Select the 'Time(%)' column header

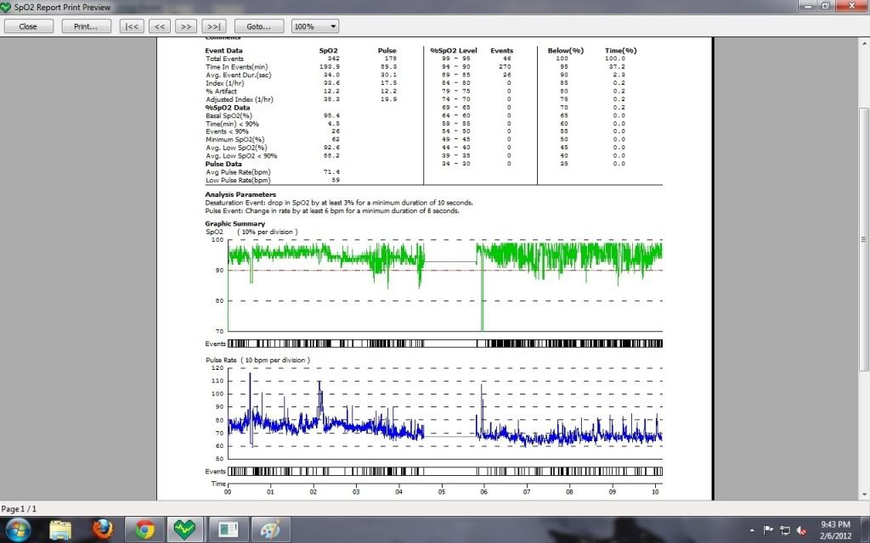pos(621,50)
